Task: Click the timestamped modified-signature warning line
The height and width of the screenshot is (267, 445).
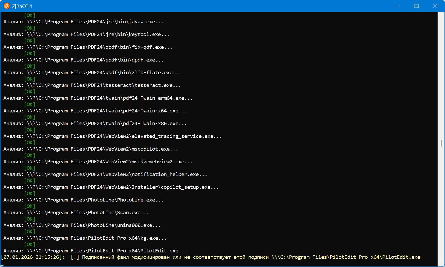Action: 211,257
